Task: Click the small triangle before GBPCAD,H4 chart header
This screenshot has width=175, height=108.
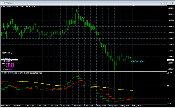Action: [2, 7]
